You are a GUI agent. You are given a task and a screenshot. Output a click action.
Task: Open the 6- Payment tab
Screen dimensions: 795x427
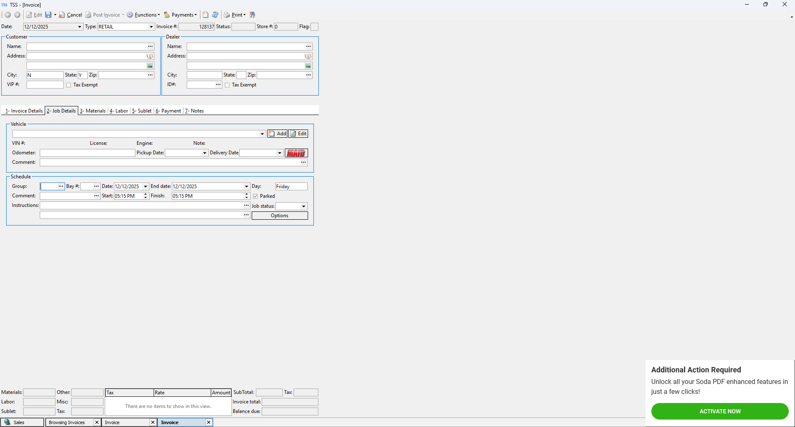pyautogui.click(x=168, y=111)
